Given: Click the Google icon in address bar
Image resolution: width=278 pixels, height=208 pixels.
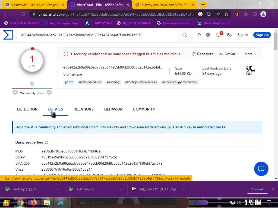Looking at the screenshot, I should (200, 14).
